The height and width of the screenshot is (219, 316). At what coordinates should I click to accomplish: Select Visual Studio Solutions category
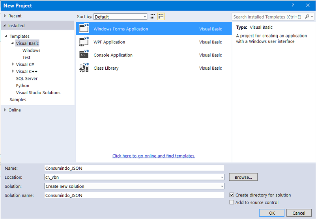click(x=38, y=93)
